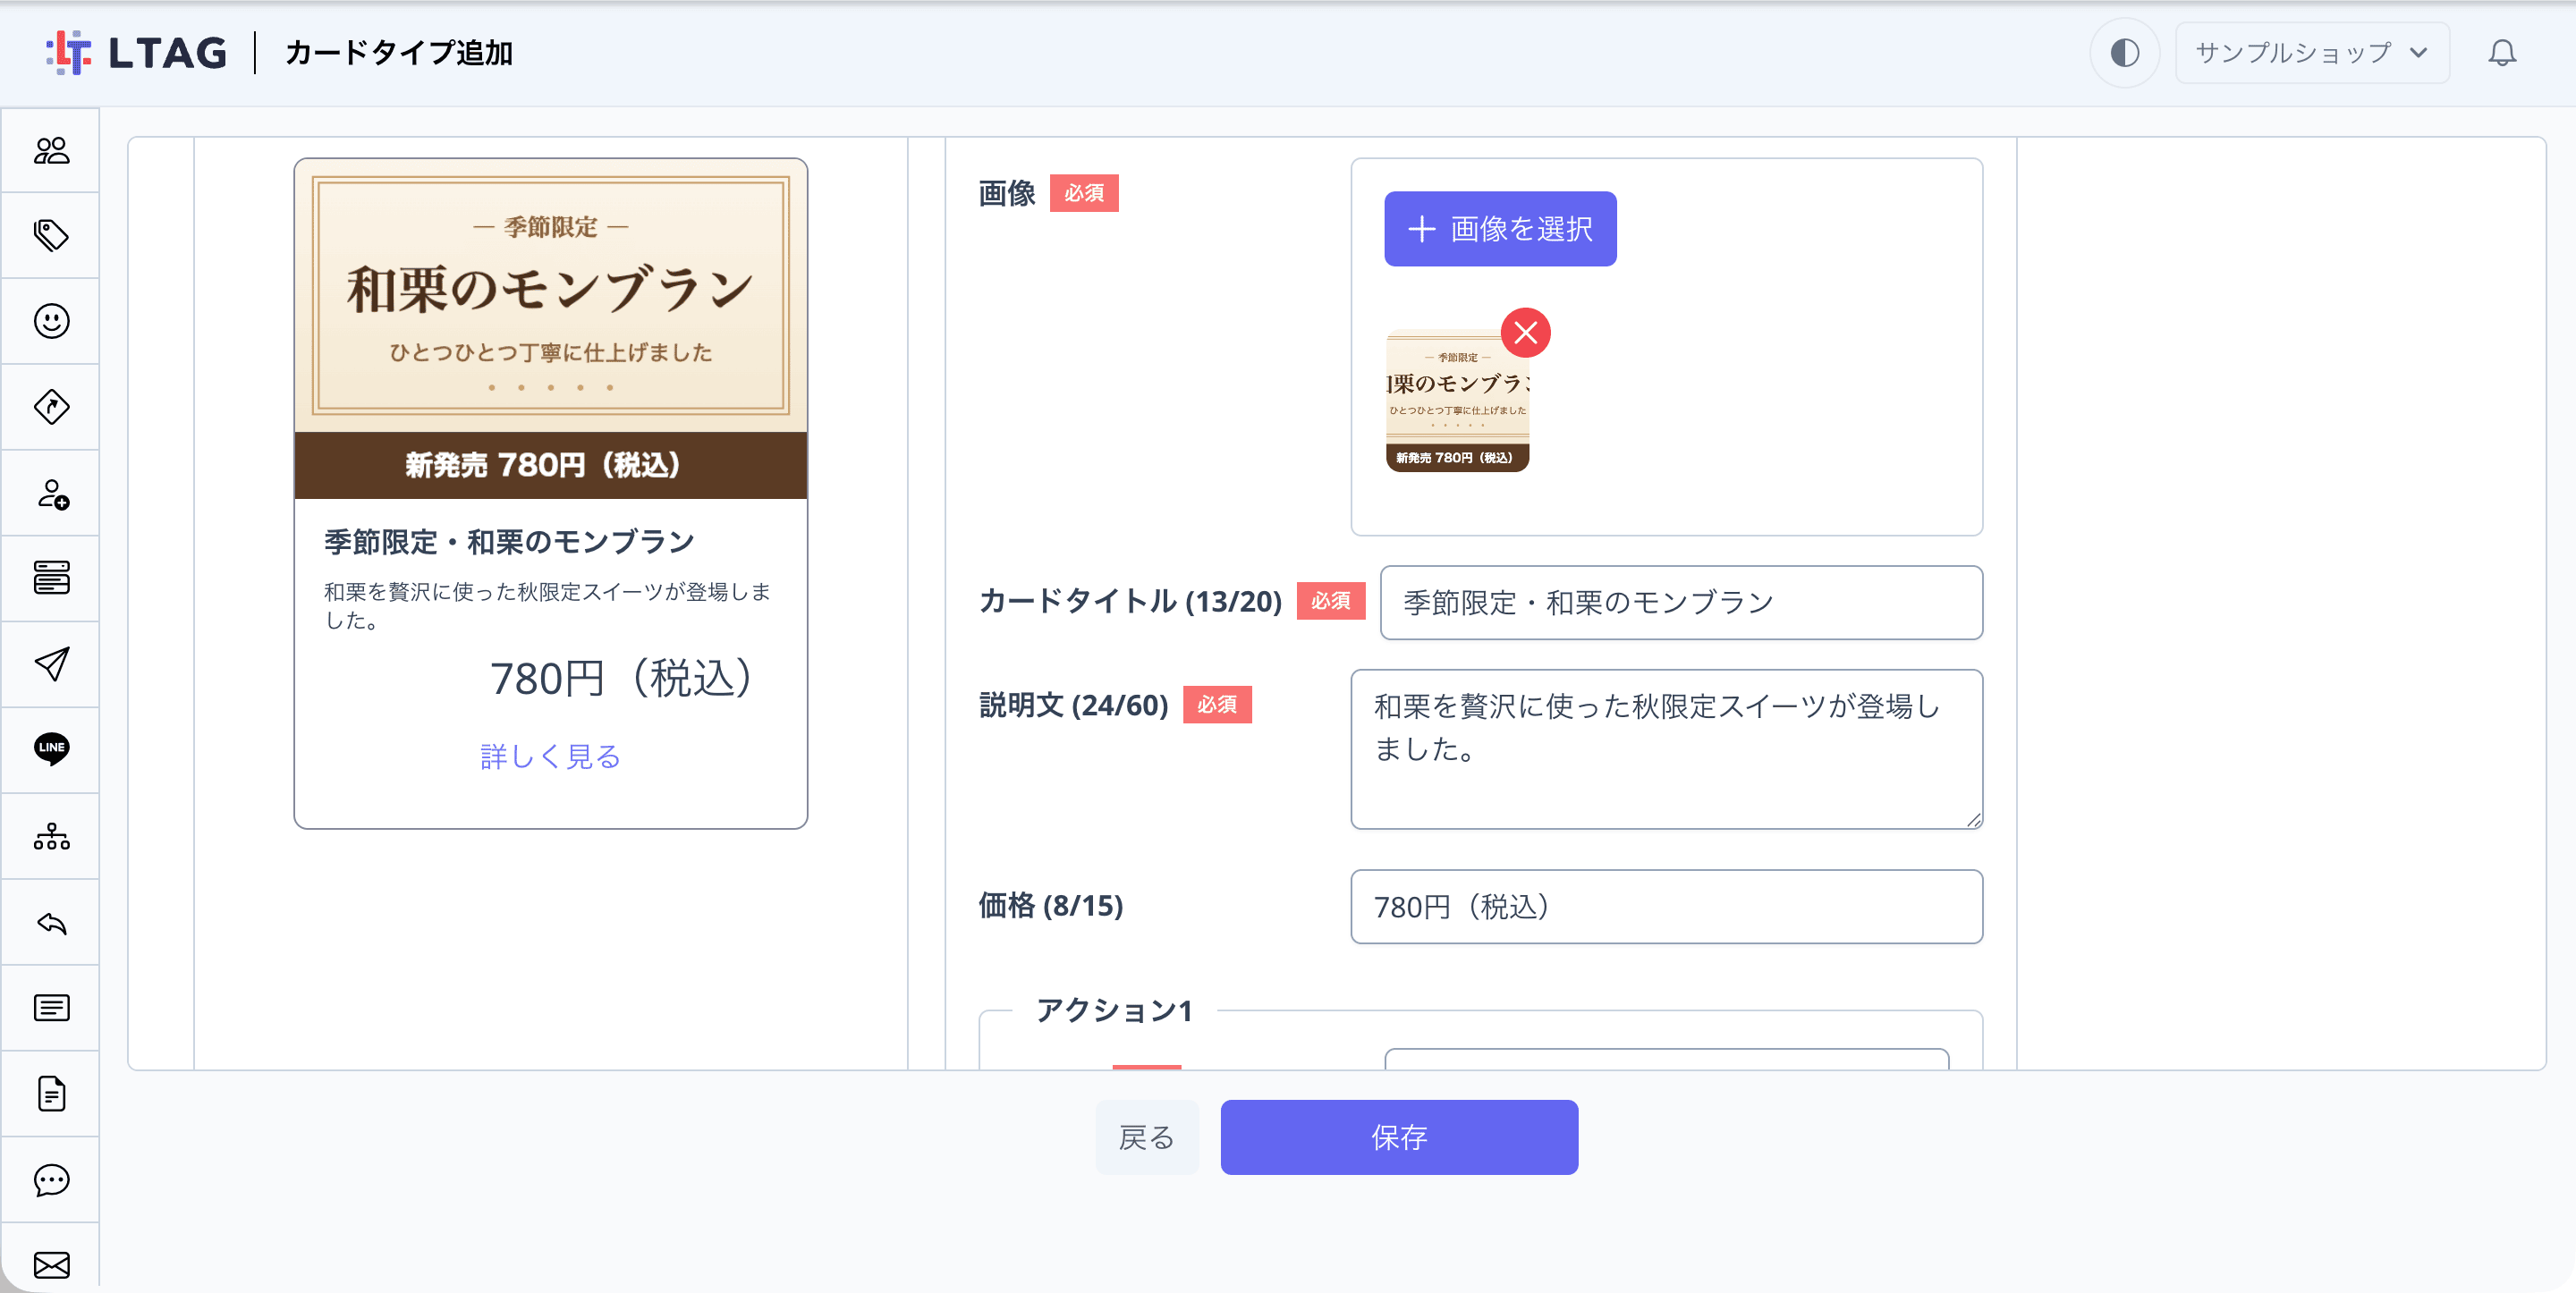Screen dimensions: 2576x1293
Task: Click the カードタイプ追加 page title
Action: click(398, 52)
